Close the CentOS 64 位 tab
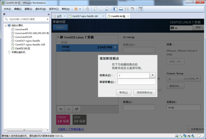 tap(128, 16)
